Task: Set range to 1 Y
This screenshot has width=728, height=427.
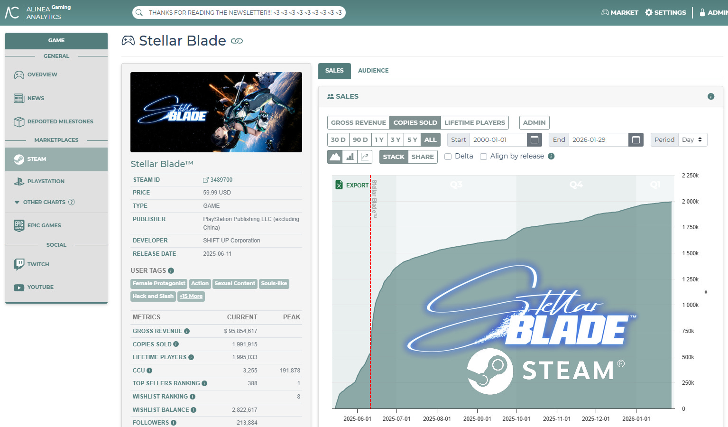Action: 379,140
